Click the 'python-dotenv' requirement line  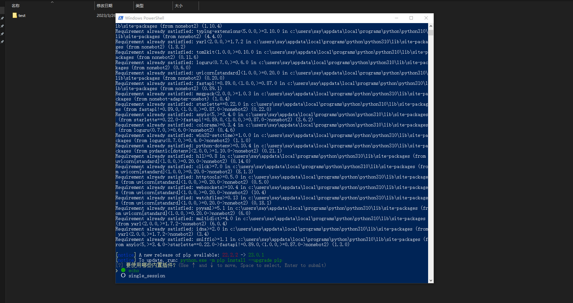coord(272,148)
